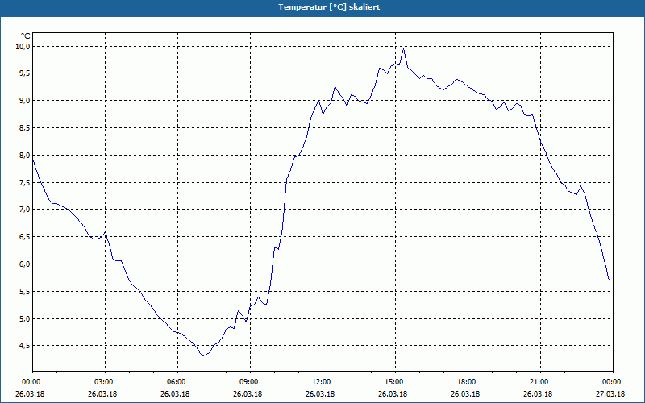Click the '9,0' y-axis value
This screenshot has width=645, height=403.
click(x=25, y=101)
